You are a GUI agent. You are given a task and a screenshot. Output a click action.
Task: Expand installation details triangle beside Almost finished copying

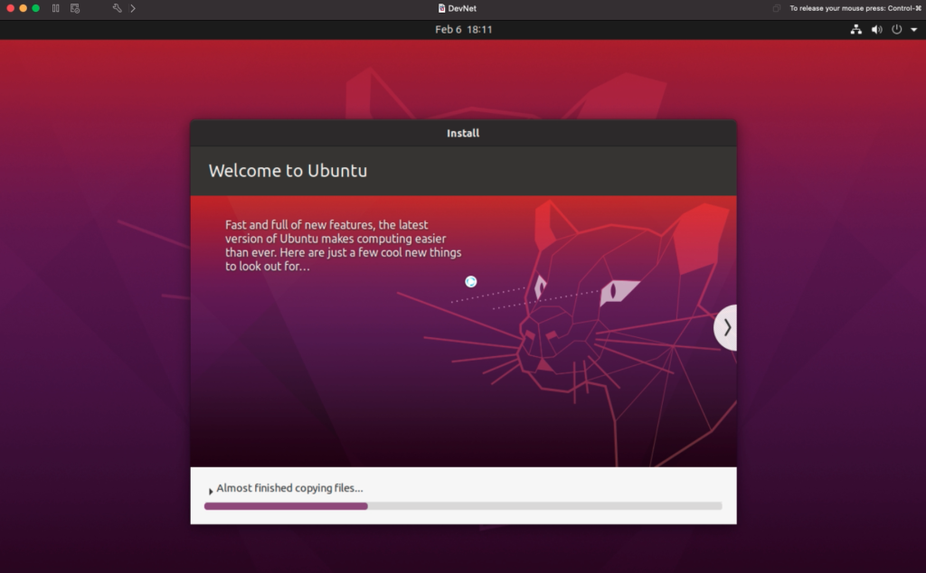pos(210,491)
